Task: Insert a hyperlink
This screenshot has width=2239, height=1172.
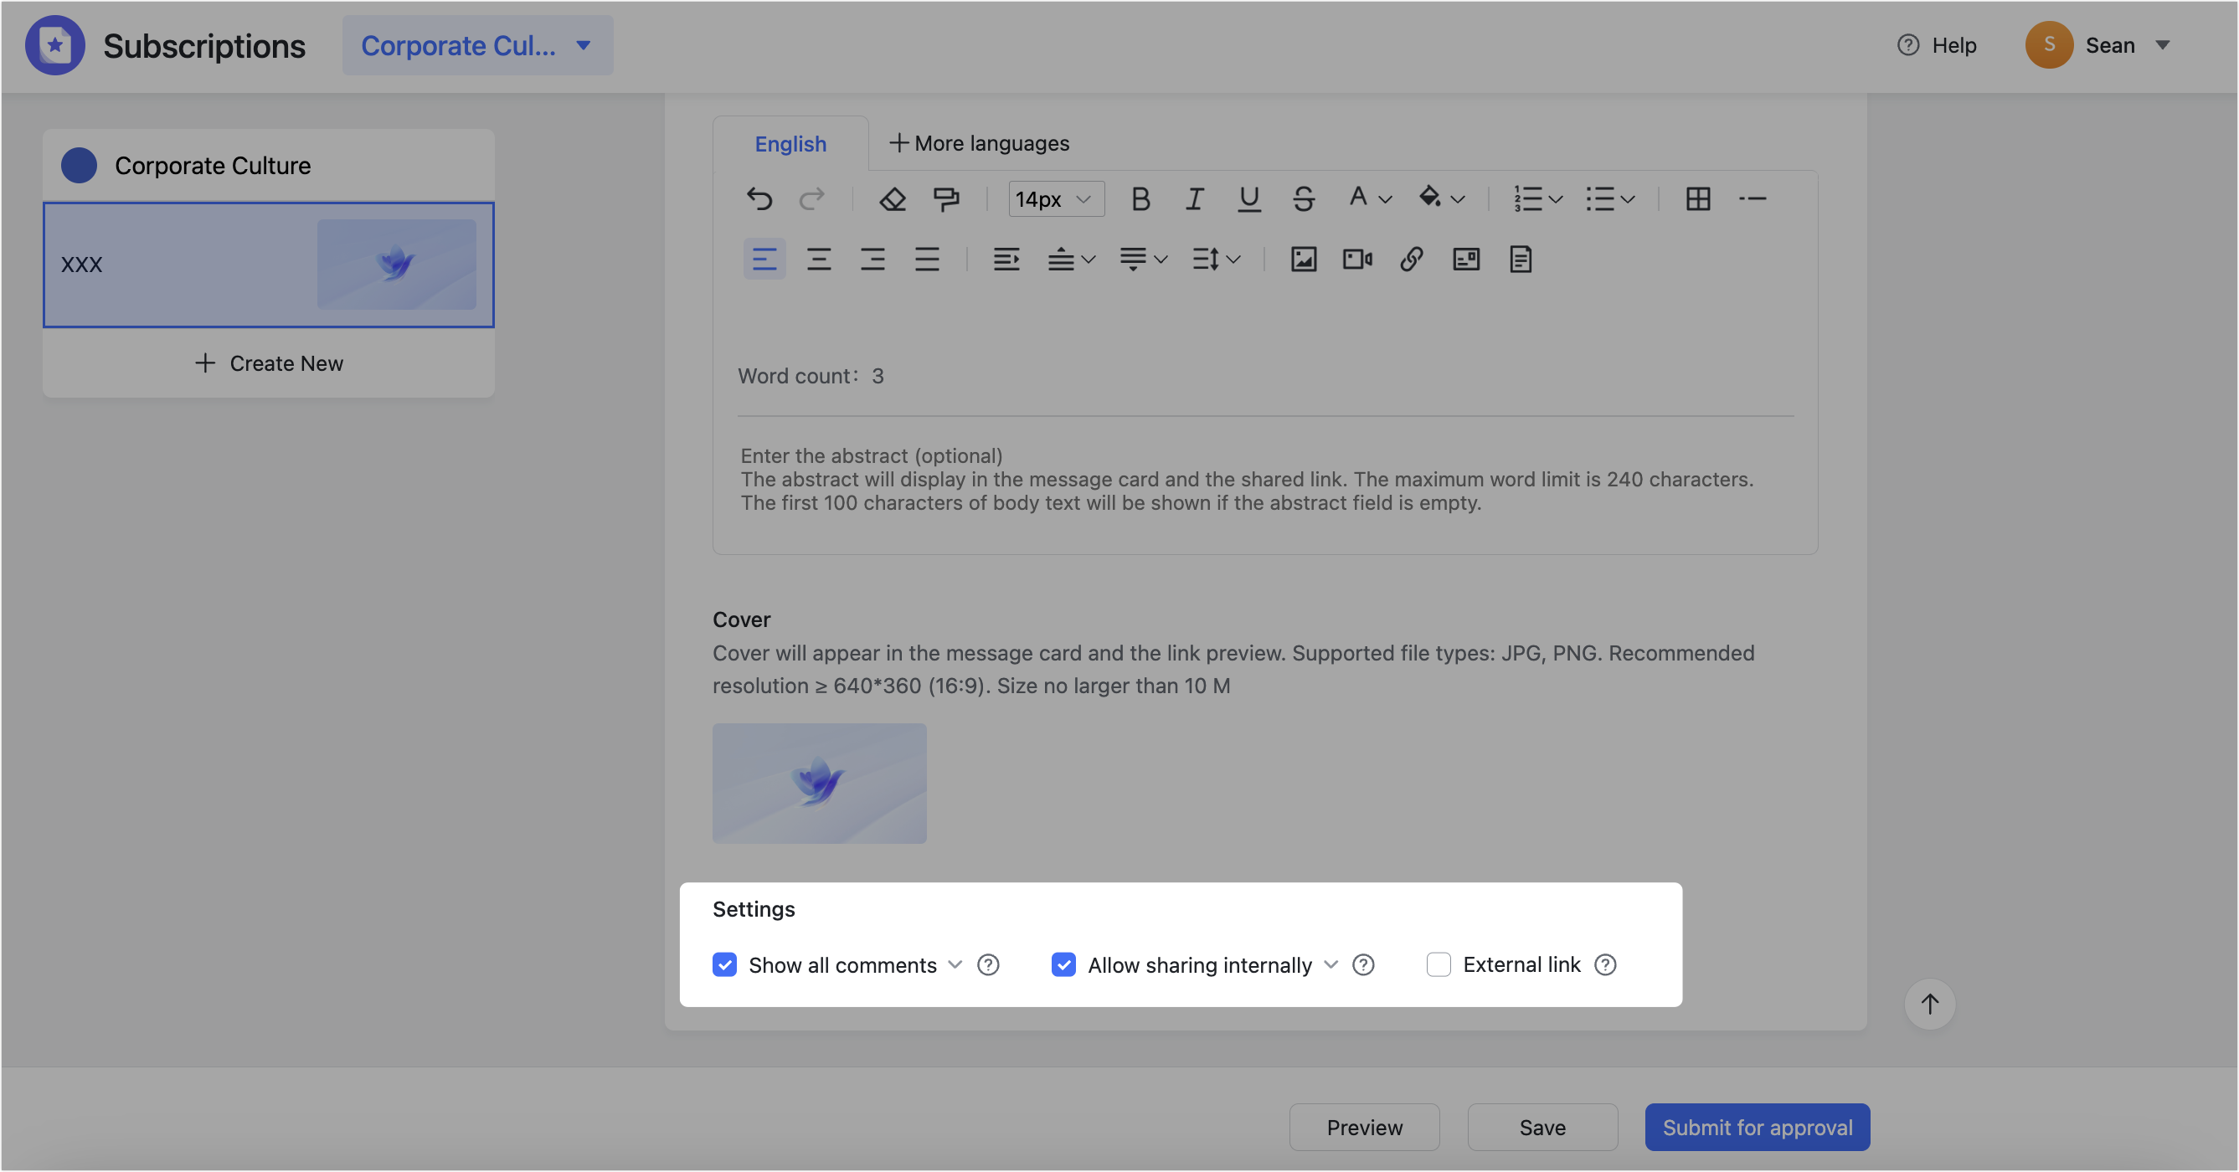Action: pyautogui.click(x=1412, y=259)
